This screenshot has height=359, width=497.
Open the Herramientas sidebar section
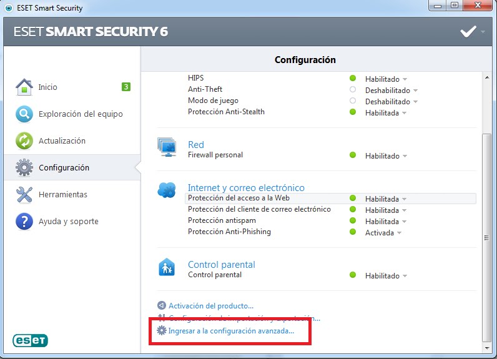tap(62, 195)
